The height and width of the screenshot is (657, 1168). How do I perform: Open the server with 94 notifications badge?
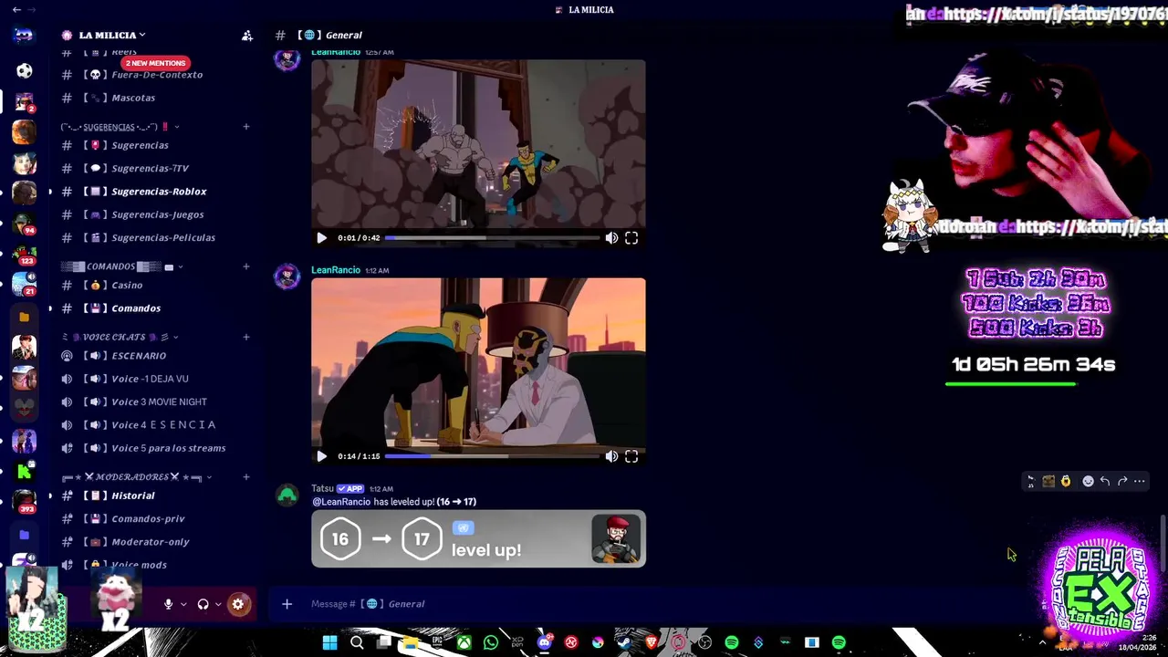pyautogui.click(x=25, y=224)
